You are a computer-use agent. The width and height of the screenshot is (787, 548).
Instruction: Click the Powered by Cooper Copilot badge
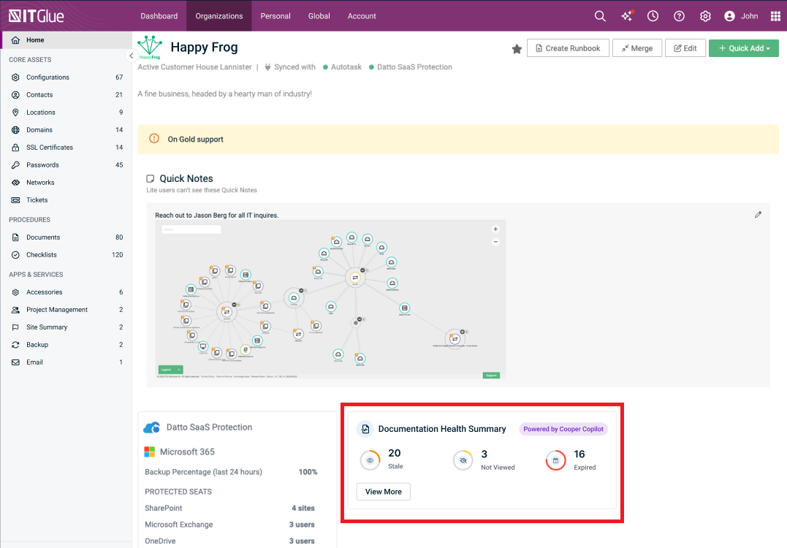pyautogui.click(x=563, y=429)
